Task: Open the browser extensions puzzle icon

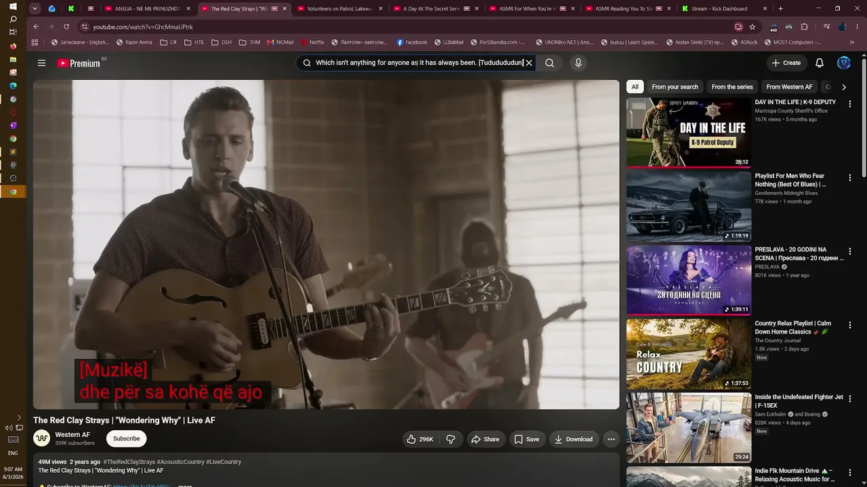Action: click(x=805, y=27)
